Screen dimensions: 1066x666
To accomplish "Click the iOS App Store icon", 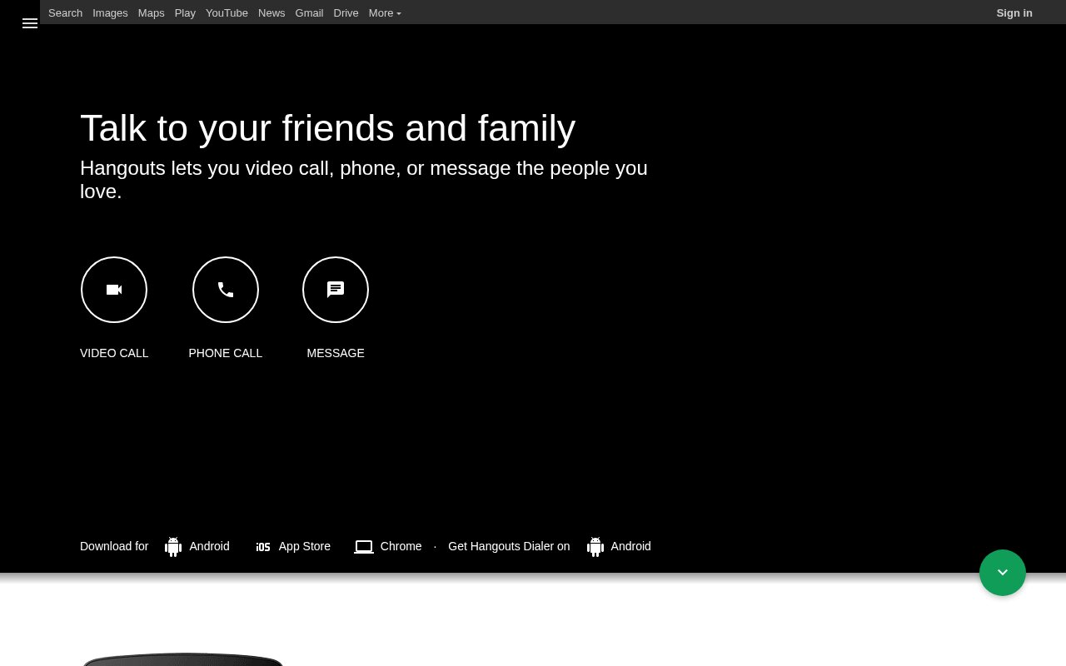I will click(x=263, y=547).
